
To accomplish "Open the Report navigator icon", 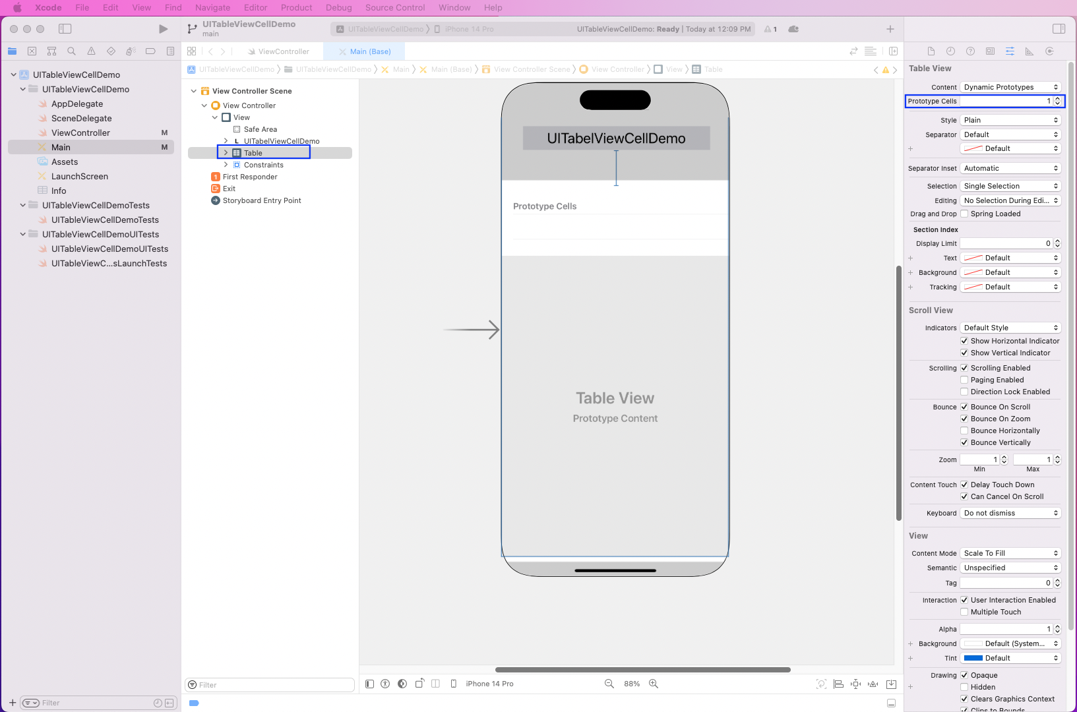I will pyautogui.click(x=170, y=51).
